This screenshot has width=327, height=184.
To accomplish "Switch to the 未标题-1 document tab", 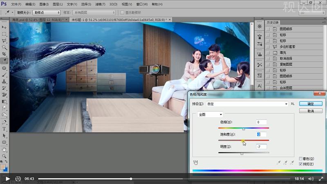I will point(119,20).
